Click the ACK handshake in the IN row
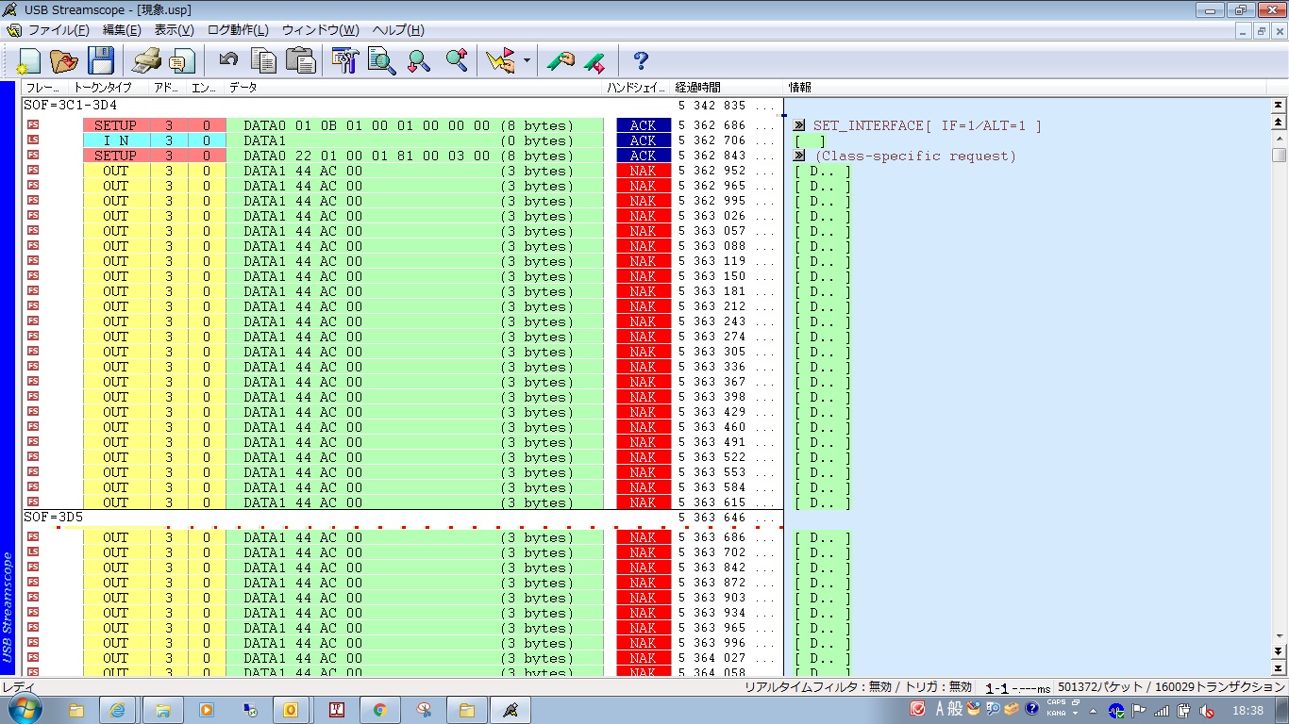Screen dimensions: 1289x724 click(x=644, y=140)
